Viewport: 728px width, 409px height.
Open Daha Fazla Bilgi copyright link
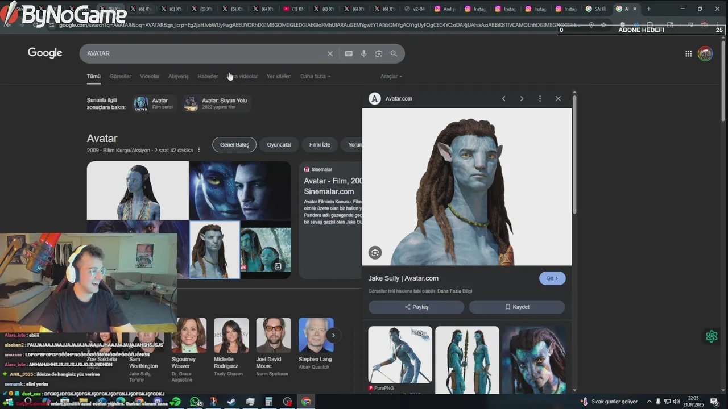pos(454,291)
